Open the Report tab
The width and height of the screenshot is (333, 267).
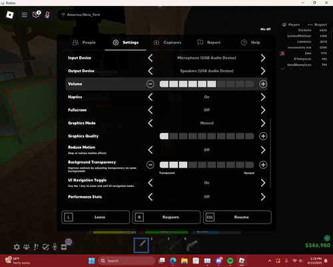point(209,43)
